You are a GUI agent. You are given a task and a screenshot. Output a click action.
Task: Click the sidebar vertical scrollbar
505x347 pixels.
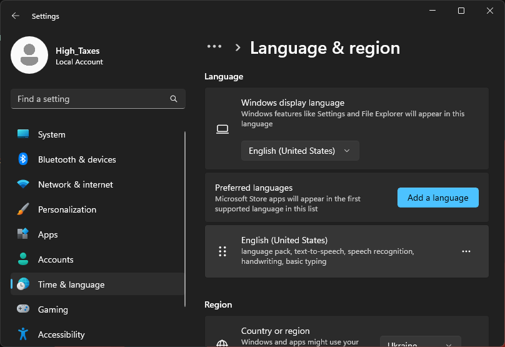(x=185, y=219)
